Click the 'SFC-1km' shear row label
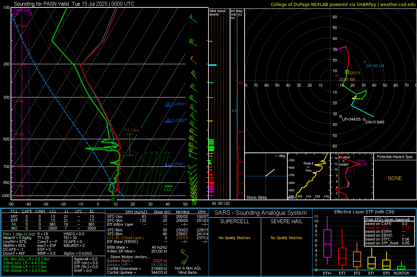Image resolution: width=417 pixels, height=277 pixels. [x=114, y=217]
